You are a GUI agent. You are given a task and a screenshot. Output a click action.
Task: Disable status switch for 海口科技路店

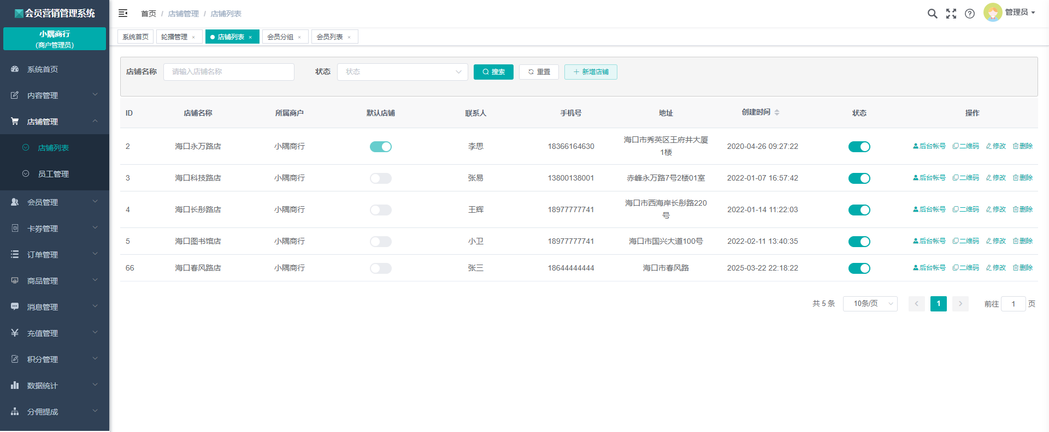pos(859,178)
